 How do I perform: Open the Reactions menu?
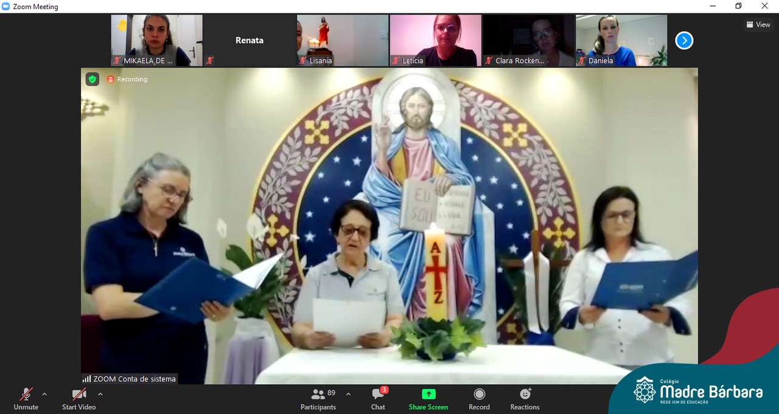point(525,399)
